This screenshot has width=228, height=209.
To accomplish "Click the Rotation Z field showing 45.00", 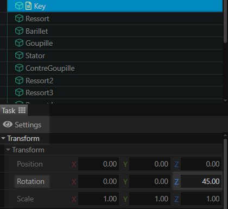I will point(201,181).
